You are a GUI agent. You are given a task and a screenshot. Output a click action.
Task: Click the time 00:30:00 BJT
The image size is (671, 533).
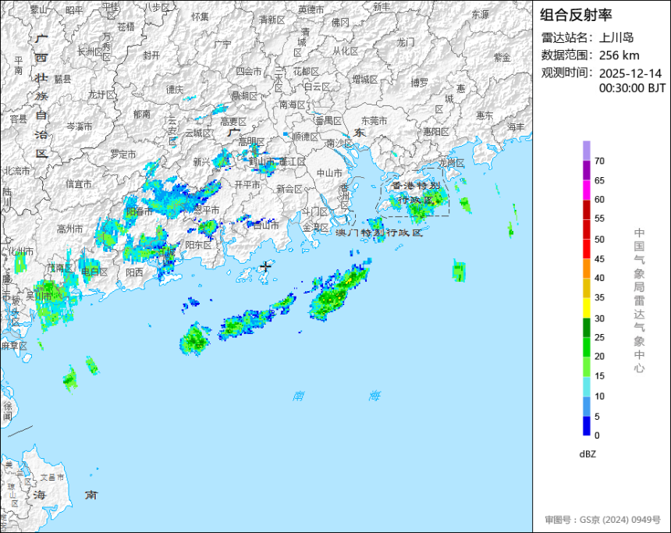pyautogui.click(x=633, y=88)
